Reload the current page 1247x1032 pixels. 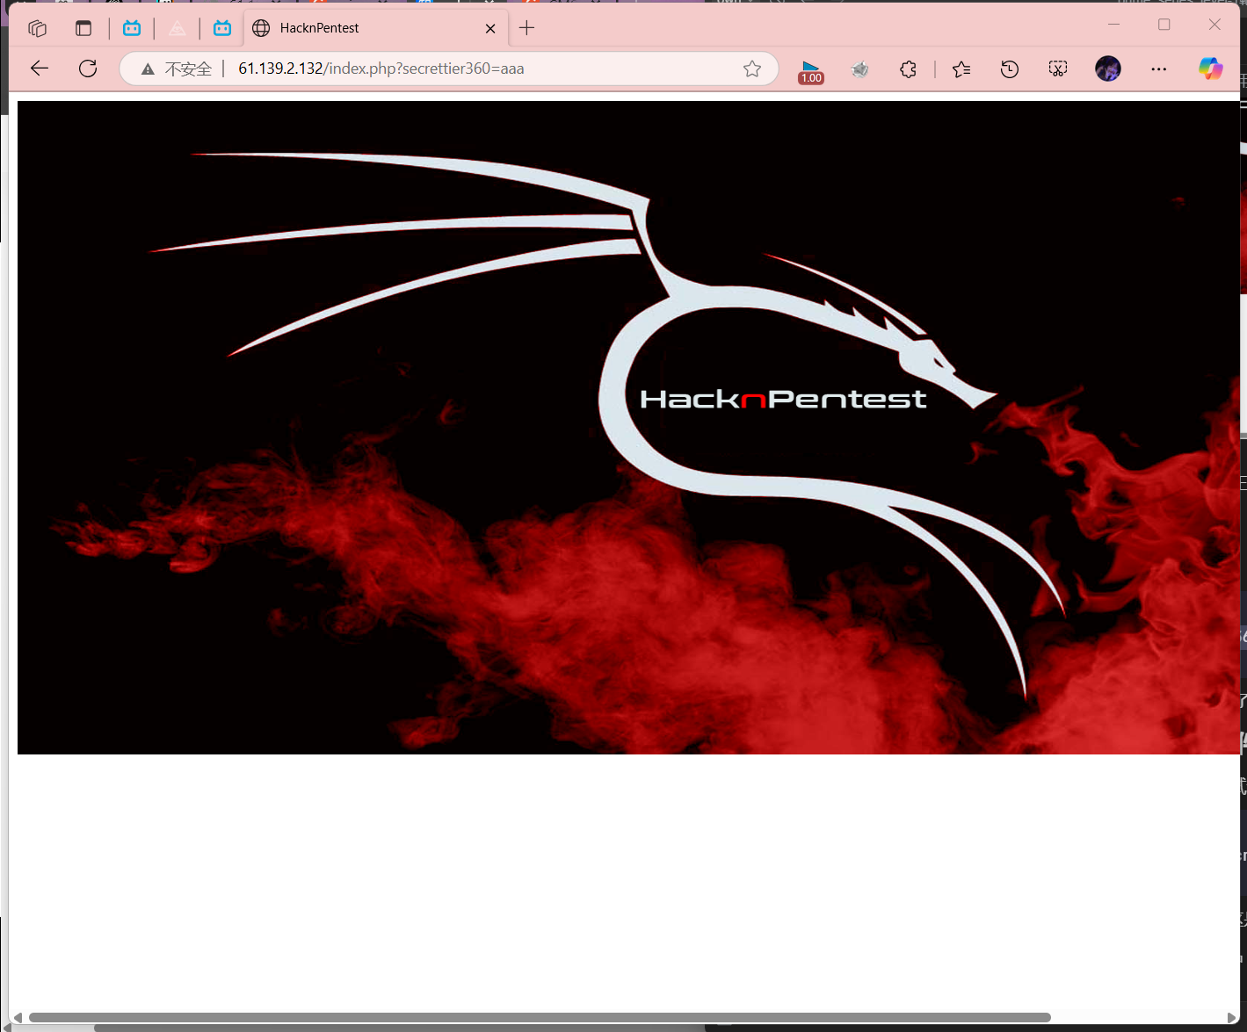click(x=88, y=69)
